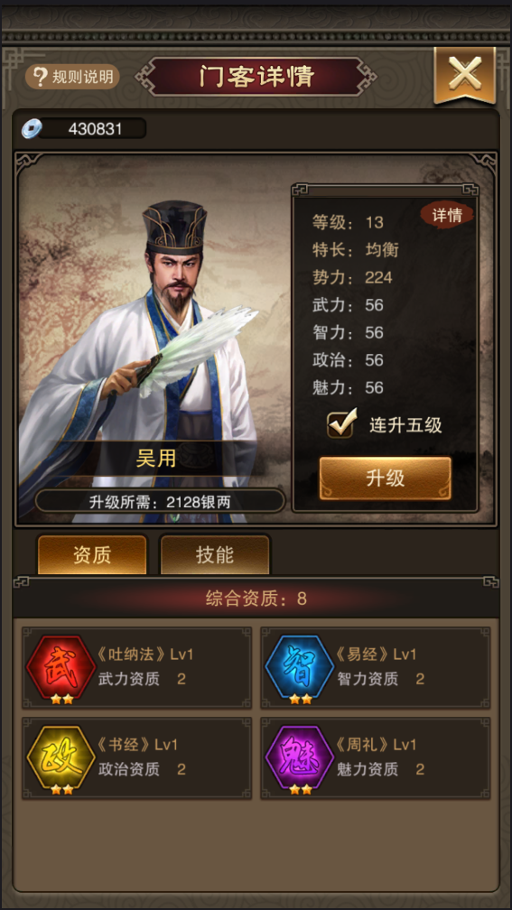Click the purple 魅 charm hexagon icon
The width and height of the screenshot is (512, 910).
[x=300, y=757]
